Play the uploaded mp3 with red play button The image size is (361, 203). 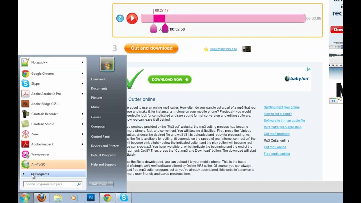[132, 18]
